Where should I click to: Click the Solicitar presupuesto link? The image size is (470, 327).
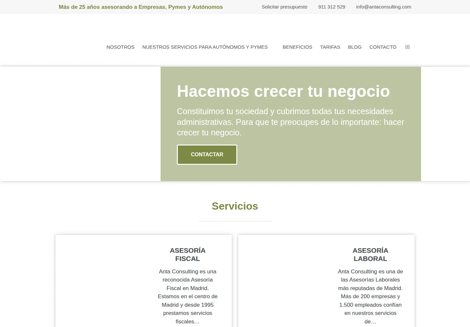[x=284, y=7]
